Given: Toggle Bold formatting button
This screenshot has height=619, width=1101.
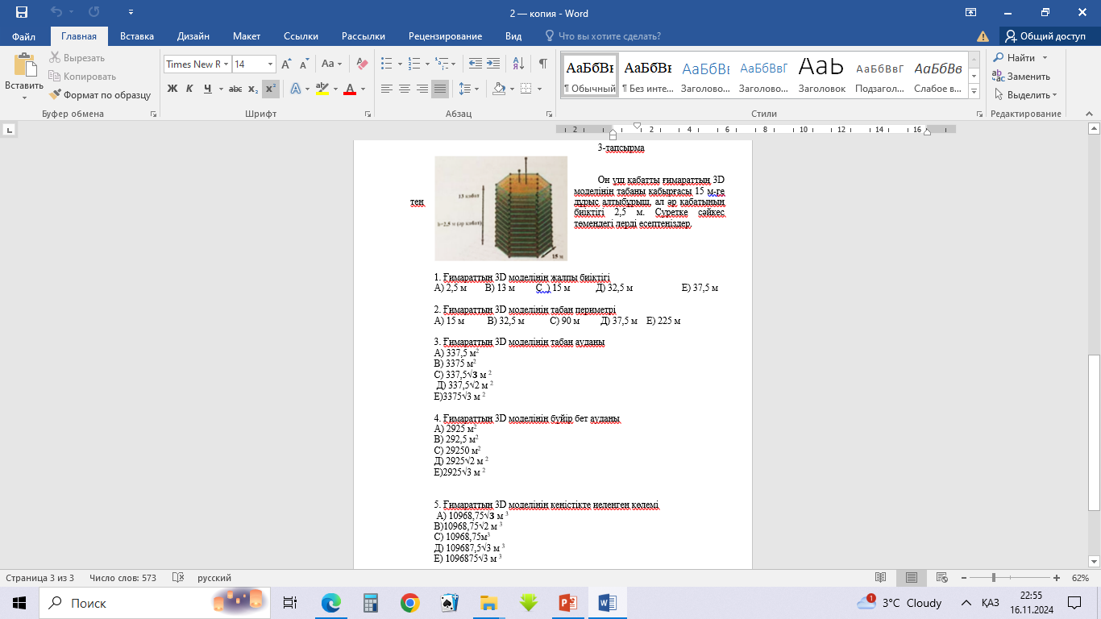Looking at the screenshot, I should (172, 89).
